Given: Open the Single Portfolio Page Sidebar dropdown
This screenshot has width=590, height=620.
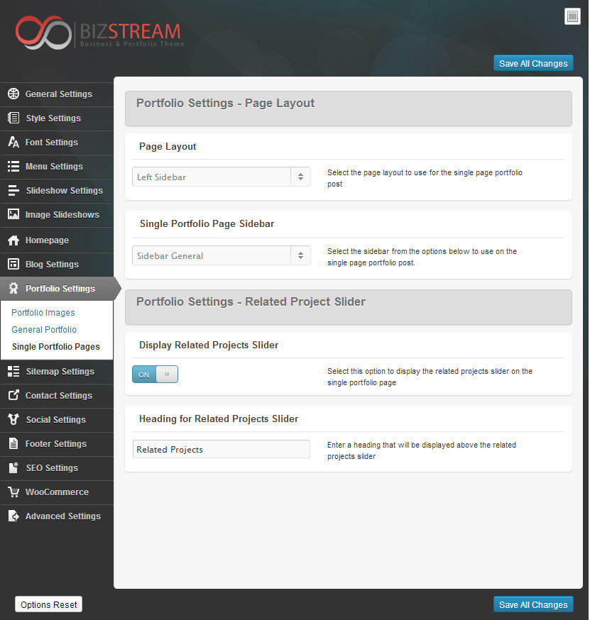Looking at the screenshot, I should tap(221, 255).
